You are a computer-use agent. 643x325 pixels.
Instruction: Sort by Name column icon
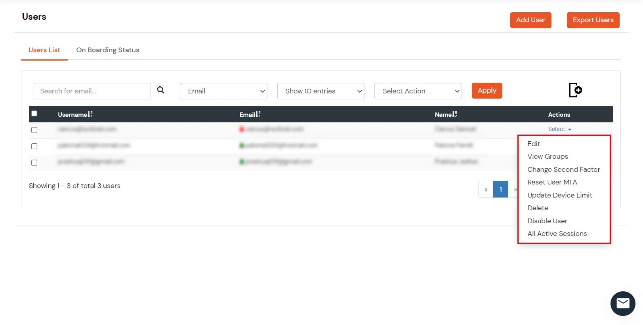click(x=455, y=114)
